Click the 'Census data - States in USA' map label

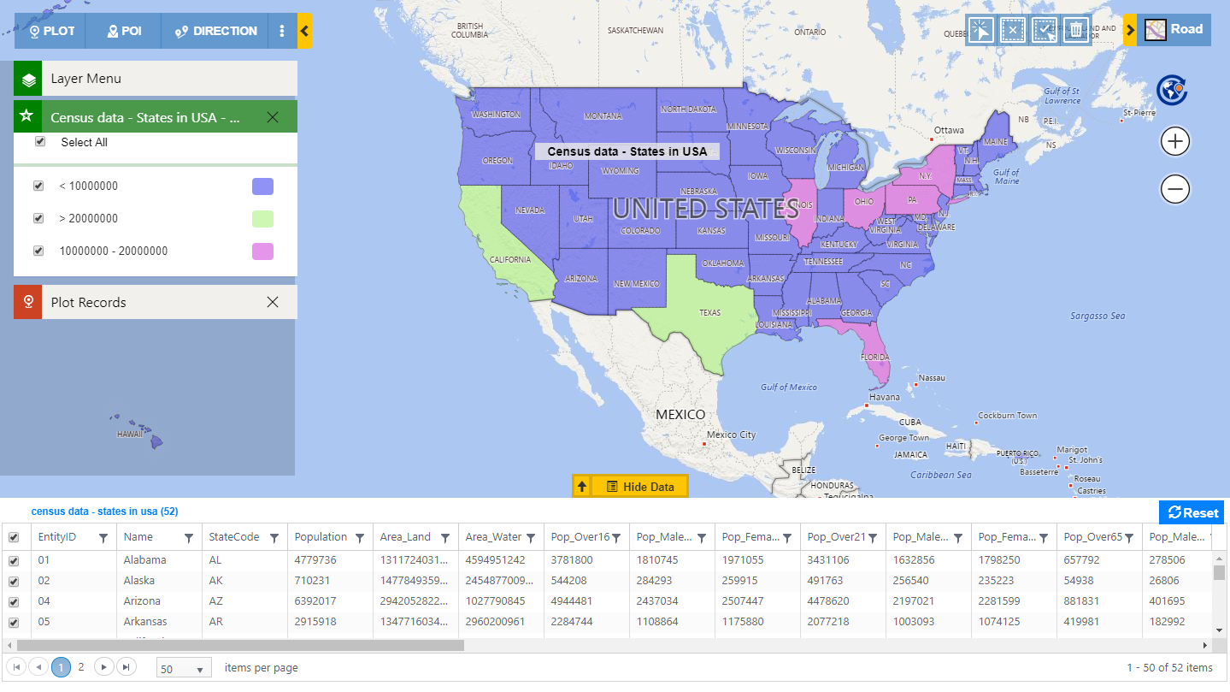click(627, 151)
